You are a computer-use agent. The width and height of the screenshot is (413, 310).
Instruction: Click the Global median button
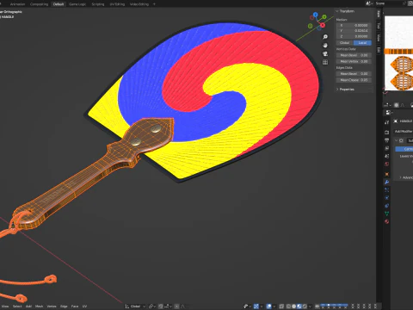click(x=345, y=43)
